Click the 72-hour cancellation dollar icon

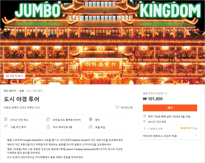click(x=6, y=119)
